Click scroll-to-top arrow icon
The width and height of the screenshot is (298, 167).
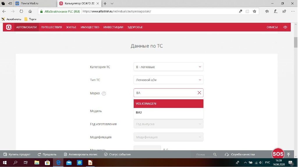click(x=288, y=154)
